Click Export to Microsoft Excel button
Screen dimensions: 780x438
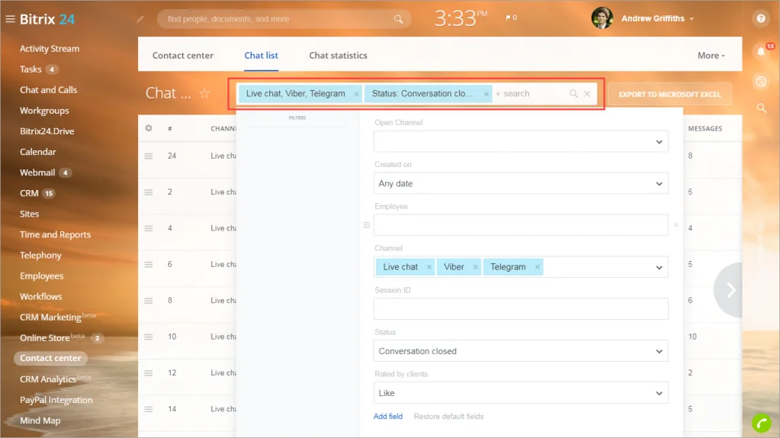pos(669,94)
